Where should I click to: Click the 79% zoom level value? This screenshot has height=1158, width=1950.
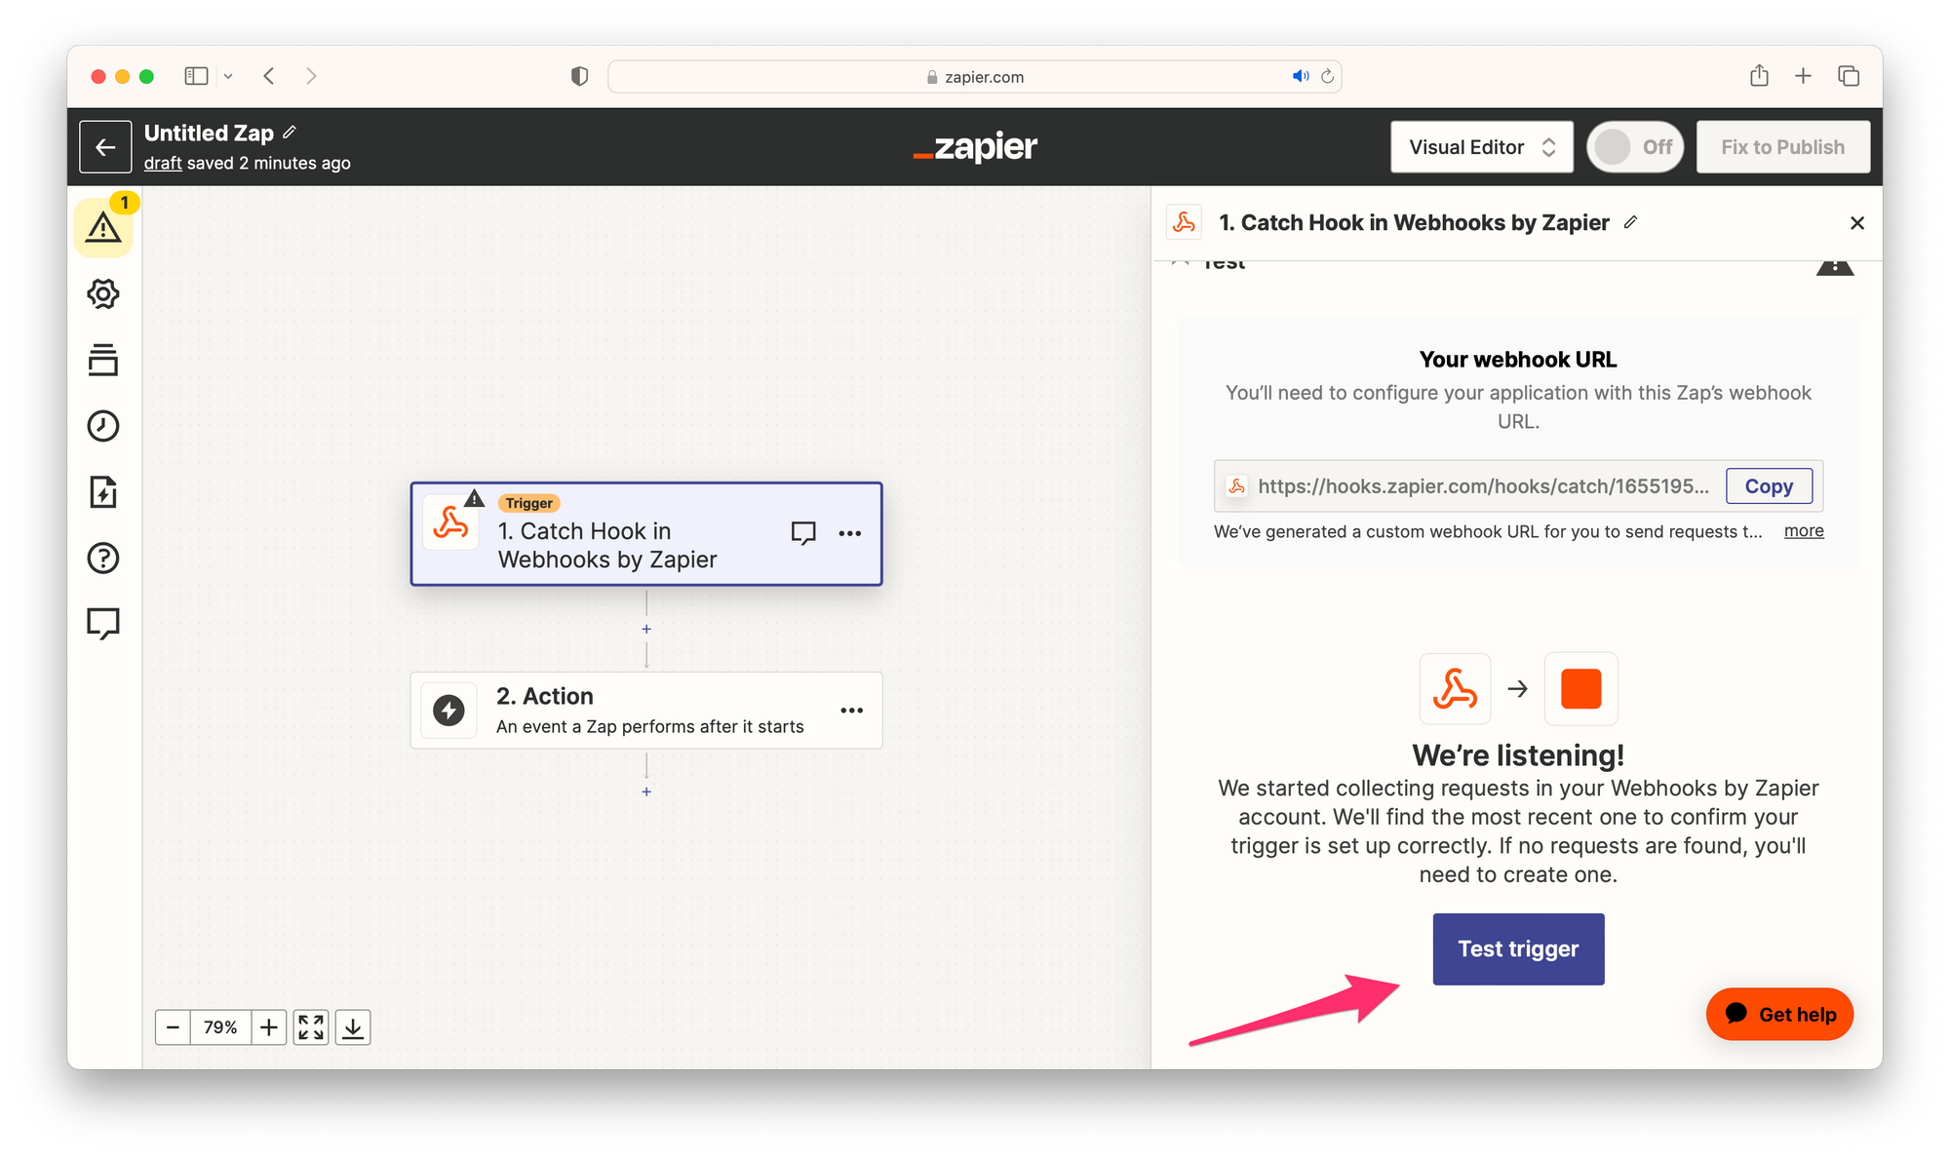pyautogui.click(x=220, y=1027)
